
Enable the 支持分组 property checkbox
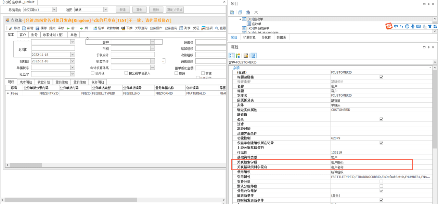[x=381, y=181]
